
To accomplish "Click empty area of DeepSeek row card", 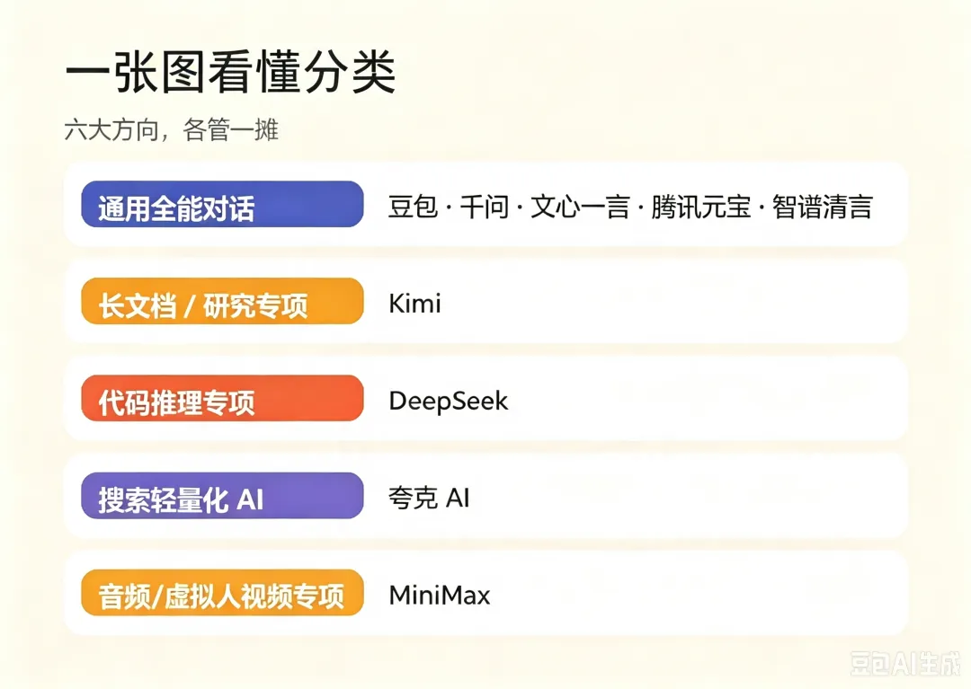I will click(x=706, y=398).
